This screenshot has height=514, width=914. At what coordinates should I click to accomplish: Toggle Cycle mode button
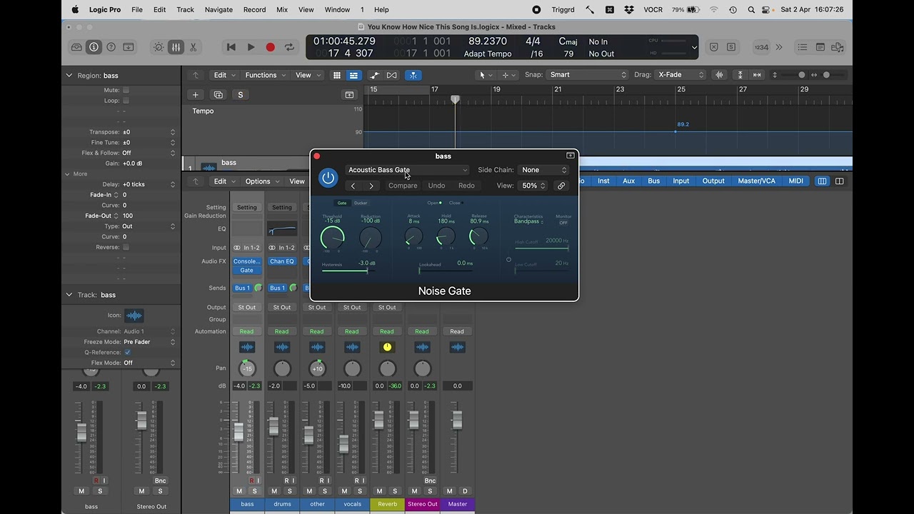coord(289,47)
